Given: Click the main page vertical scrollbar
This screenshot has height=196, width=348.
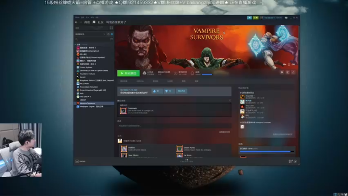Looking at the screenshot, I should (299, 38).
